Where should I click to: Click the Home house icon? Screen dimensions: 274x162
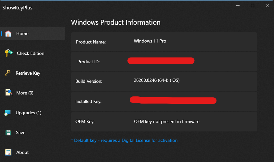(8, 33)
